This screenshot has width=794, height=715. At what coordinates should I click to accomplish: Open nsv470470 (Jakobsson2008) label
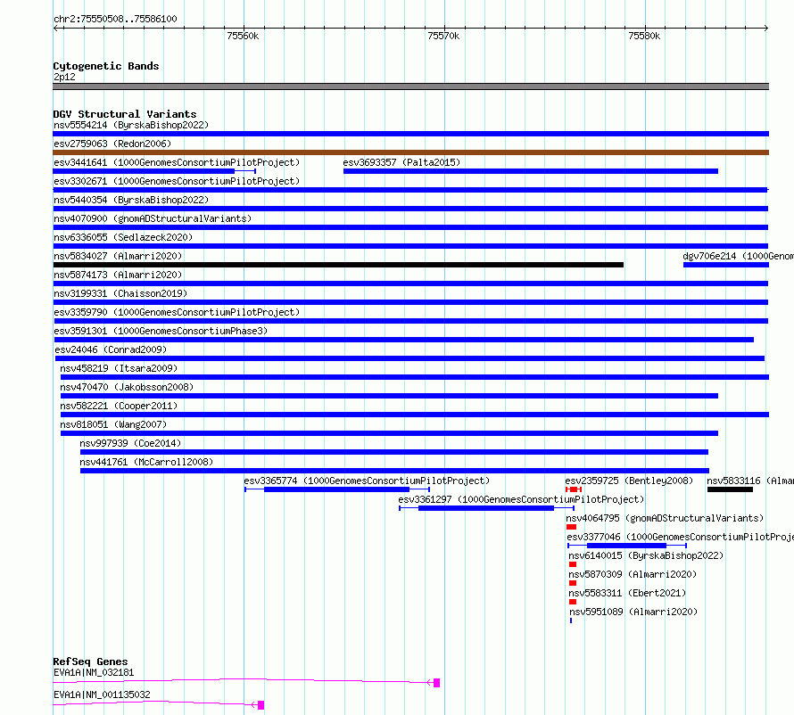127,387
